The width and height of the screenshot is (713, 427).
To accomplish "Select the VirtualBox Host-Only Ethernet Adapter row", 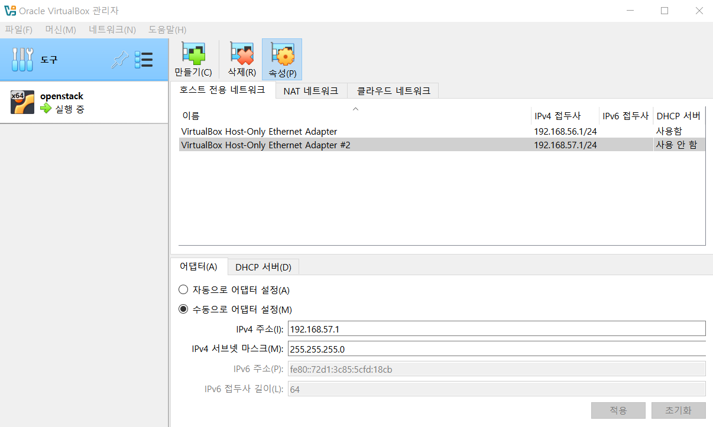I will [442, 131].
